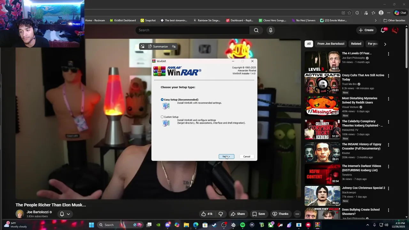This screenshot has width=409, height=230.
Task: Select Custom Setup radio option
Action: point(162,117)
